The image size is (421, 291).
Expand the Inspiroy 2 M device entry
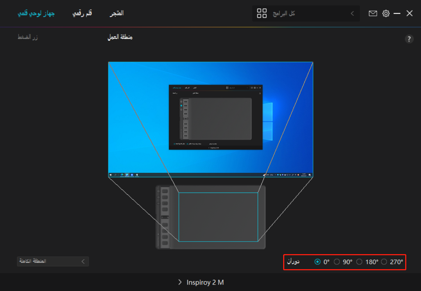coord(200,282)
